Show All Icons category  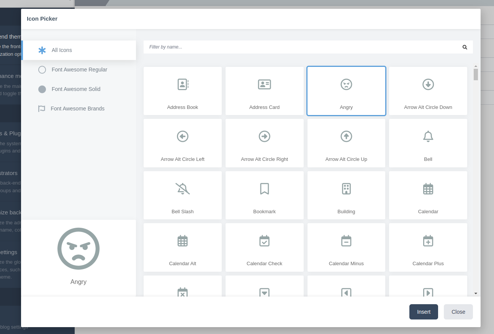(79, 50)
